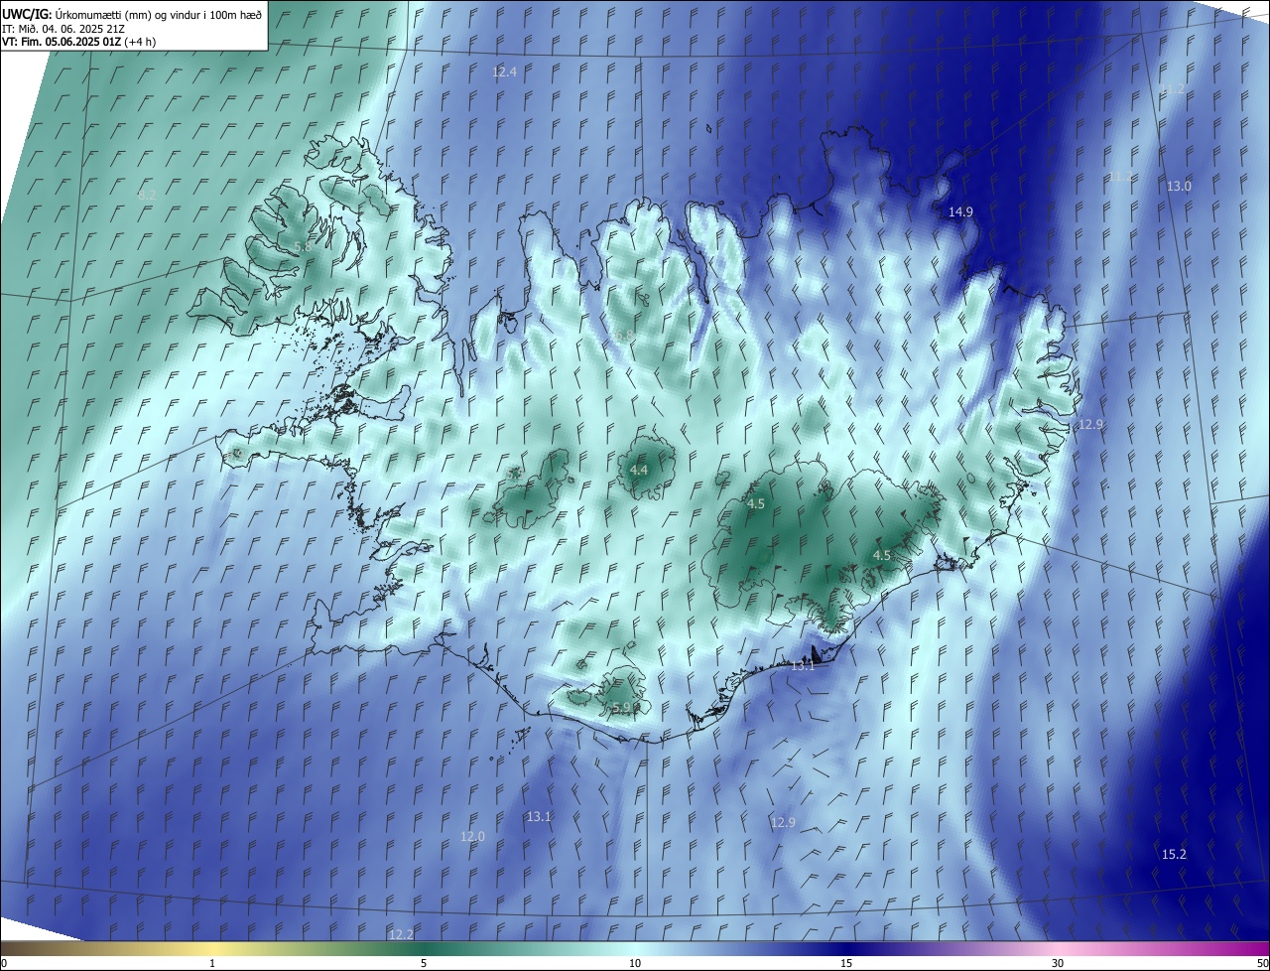Click the 8.2 value label west of the Westfjords
This screenshot has height=971, width=1270.
(x=147, y=196)
